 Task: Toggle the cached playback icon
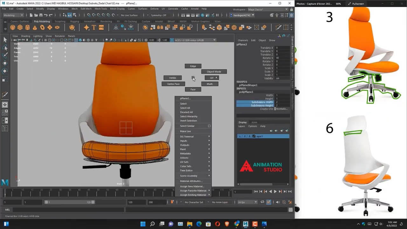(x=269, y=202)
